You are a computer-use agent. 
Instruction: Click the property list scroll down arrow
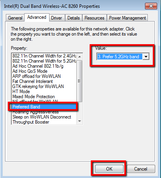pyautogui.click(x=80, y=121)
